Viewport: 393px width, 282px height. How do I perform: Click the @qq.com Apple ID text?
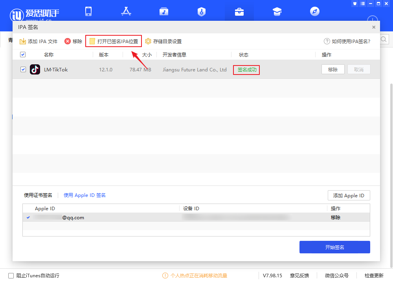(x=73, y=217)
